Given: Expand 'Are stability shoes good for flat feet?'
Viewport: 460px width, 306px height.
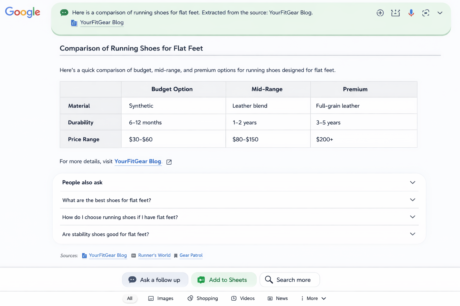Looking at the screenshot, I should tap(239, 234).
